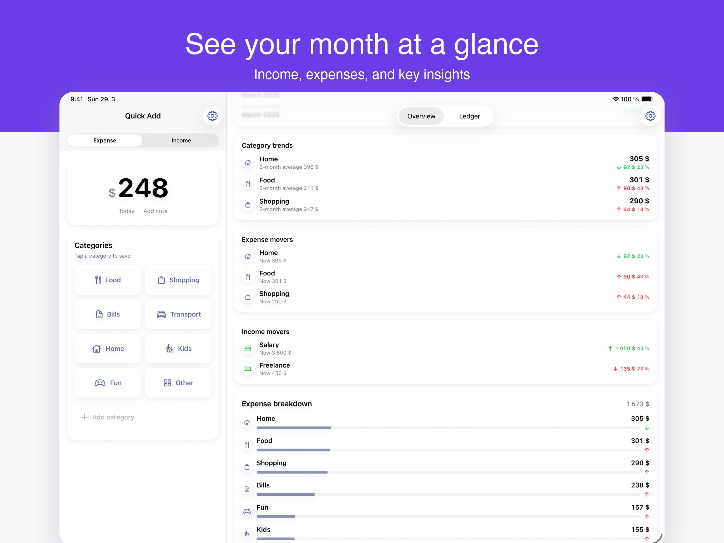Tap the 248 amount field

(143, 188)
